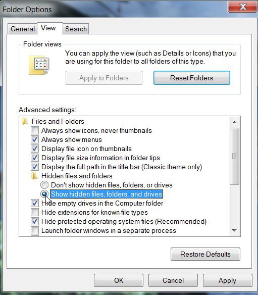
Task: Click Apply to save settings
Action: pyautogui.click(x=227, y=280)
